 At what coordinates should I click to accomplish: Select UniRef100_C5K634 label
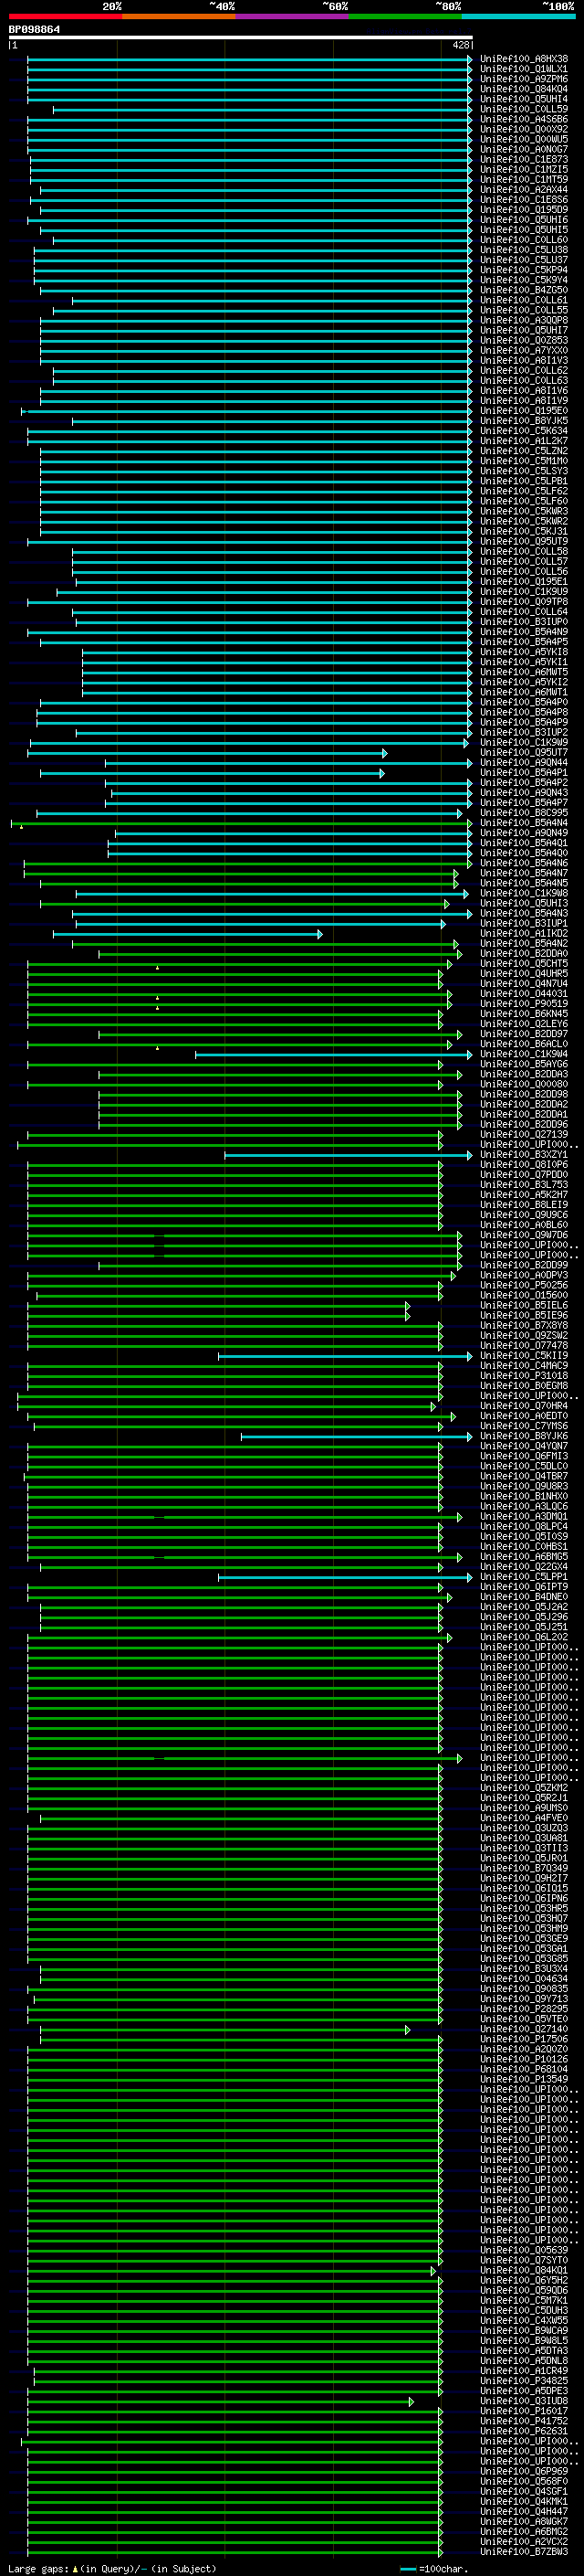coord(524,431)
